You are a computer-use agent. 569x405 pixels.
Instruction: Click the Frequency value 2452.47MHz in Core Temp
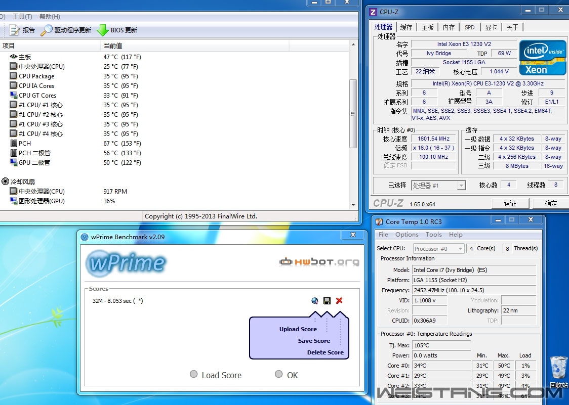coord(474,290)
